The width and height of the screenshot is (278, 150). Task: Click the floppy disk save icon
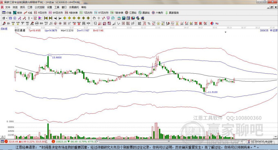pos(133,18)
